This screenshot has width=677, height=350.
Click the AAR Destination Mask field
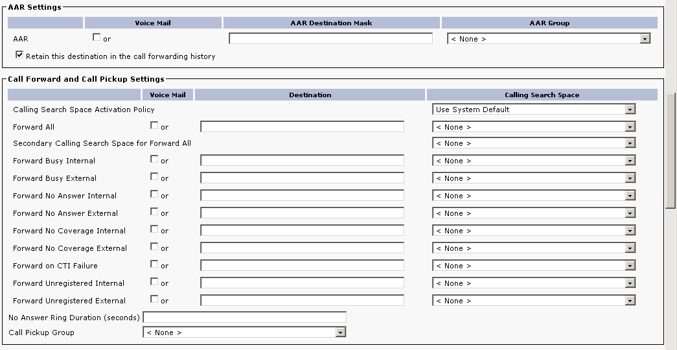(x=330, y=39)
